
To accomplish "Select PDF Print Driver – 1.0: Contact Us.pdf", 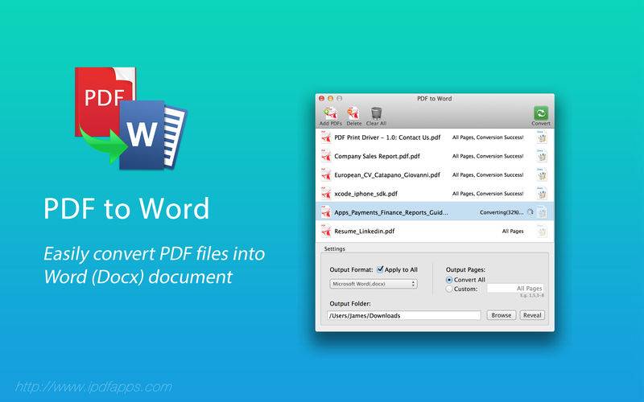I will point(387,137).
